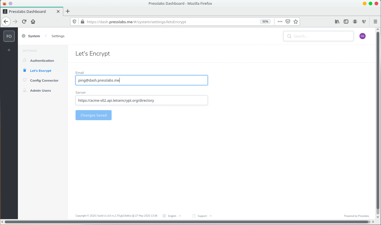
Task: Open the page actions three-dot menu
Action: (x=280, y=22)
